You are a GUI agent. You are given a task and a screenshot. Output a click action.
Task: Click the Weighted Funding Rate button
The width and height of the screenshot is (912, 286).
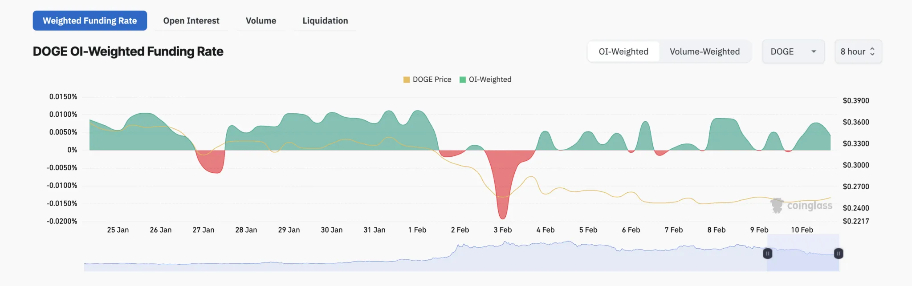point(90,20)
